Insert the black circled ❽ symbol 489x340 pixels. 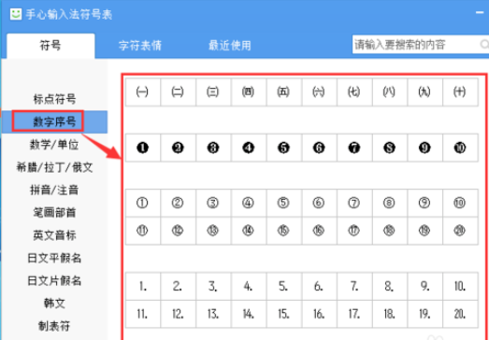tap(390, 148)
